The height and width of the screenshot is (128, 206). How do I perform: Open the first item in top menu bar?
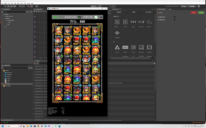tap(2, 3)
